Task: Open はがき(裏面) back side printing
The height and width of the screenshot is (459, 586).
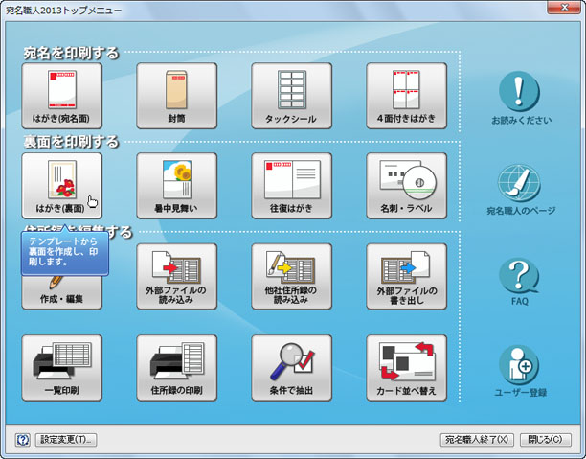Action: pos(61,185)
